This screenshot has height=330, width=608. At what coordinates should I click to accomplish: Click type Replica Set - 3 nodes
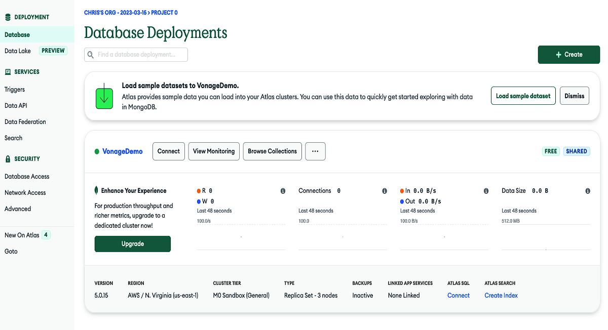tap(311, 296)
